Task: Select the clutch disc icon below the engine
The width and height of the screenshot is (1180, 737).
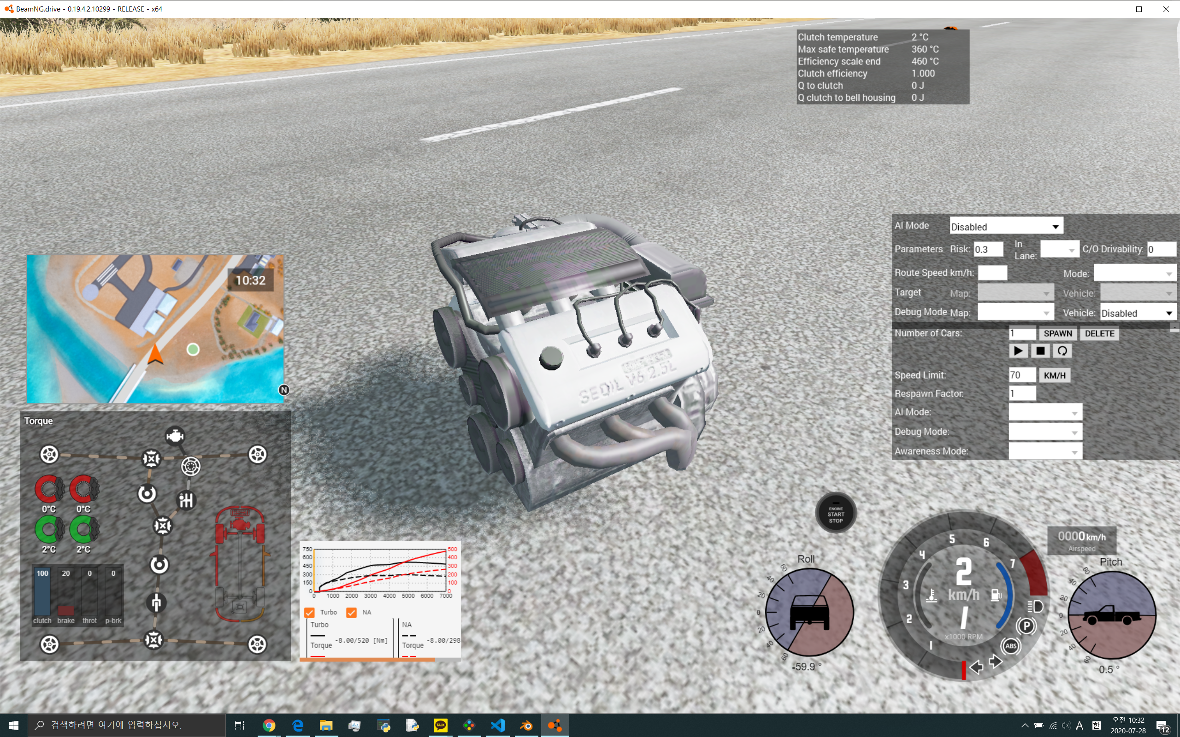Action: pyautogui.click(x=190, y=467)
